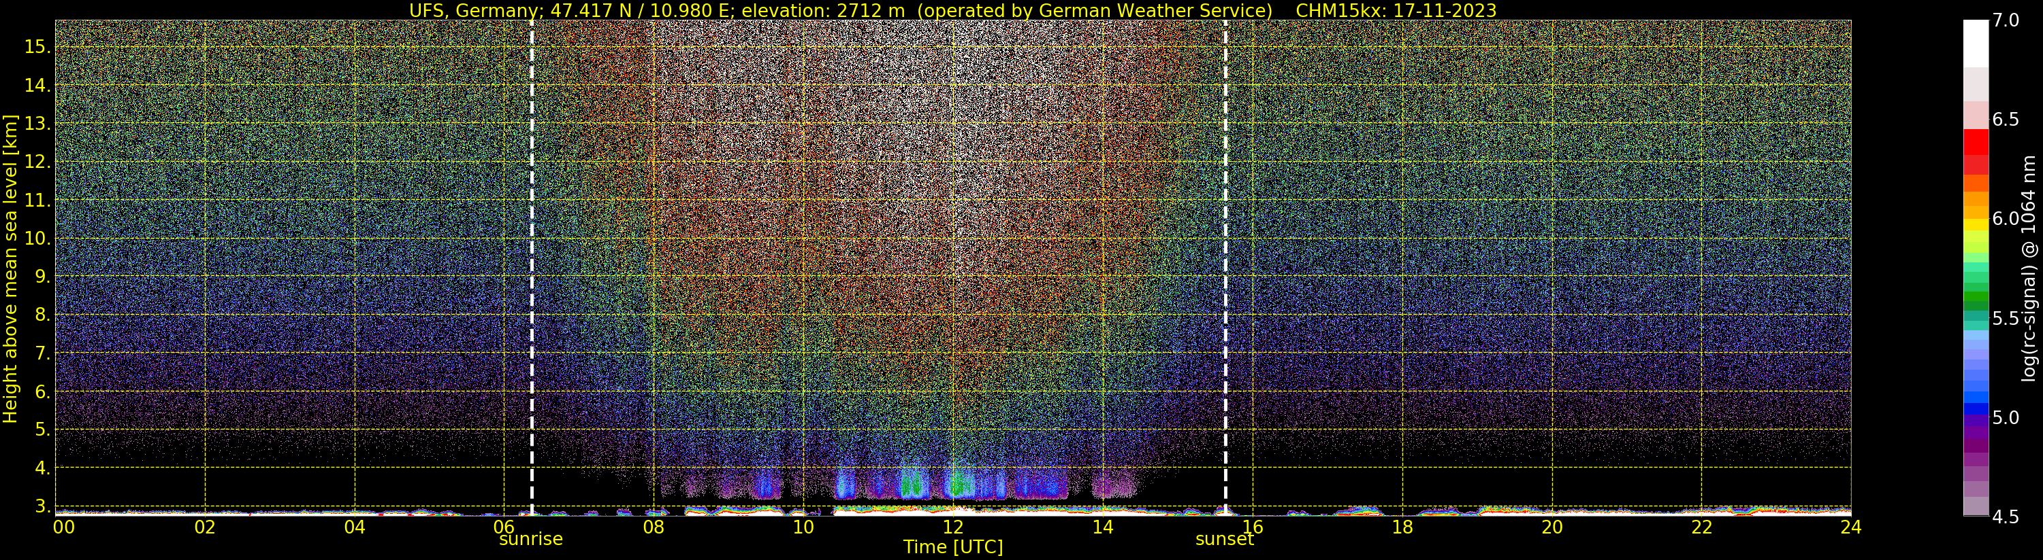Viewport: 2043px width, 560px height.
Task: Click the '3.' height tick label
Action: point(42,506)
